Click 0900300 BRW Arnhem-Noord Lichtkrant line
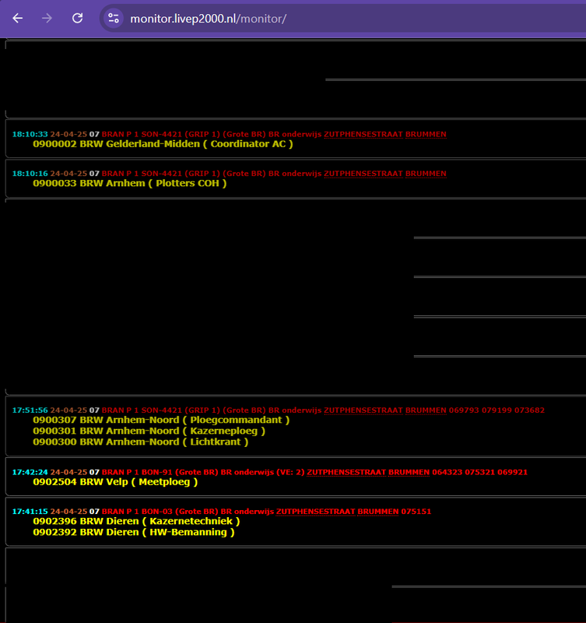 pos(141,442)
